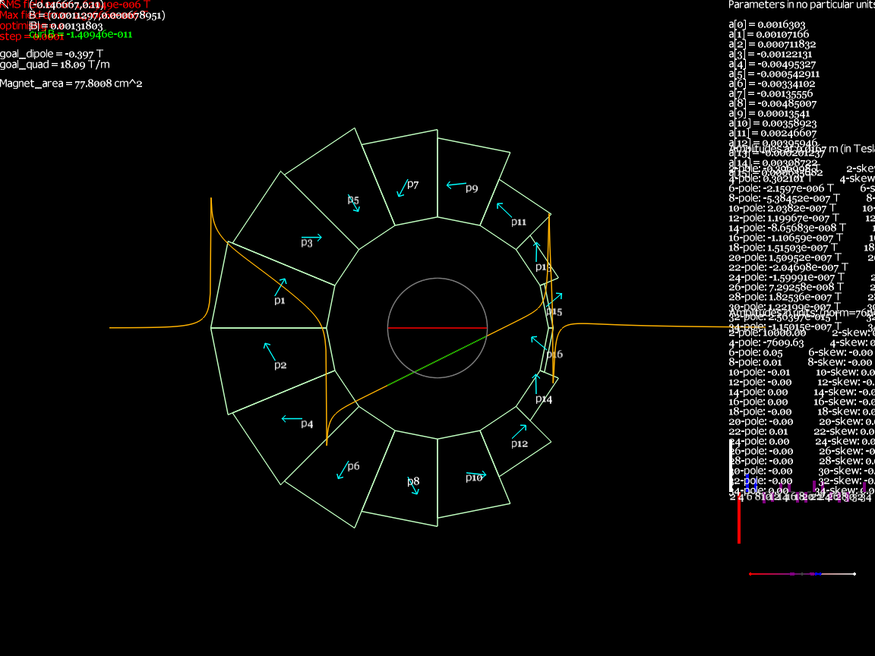Click the direction arrow of block p9
This screenshot has width=875, height=656.
click(x=456, y=184)
